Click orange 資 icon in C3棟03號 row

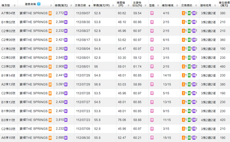click(x=50, y=58)
